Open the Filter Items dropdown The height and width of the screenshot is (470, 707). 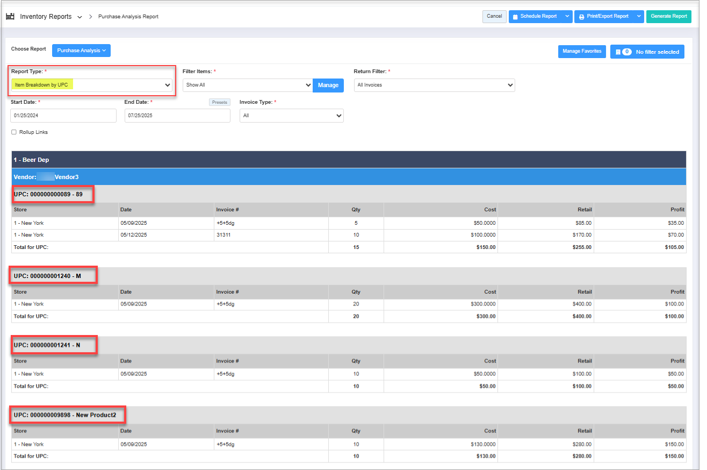click(x=248, y=85)
